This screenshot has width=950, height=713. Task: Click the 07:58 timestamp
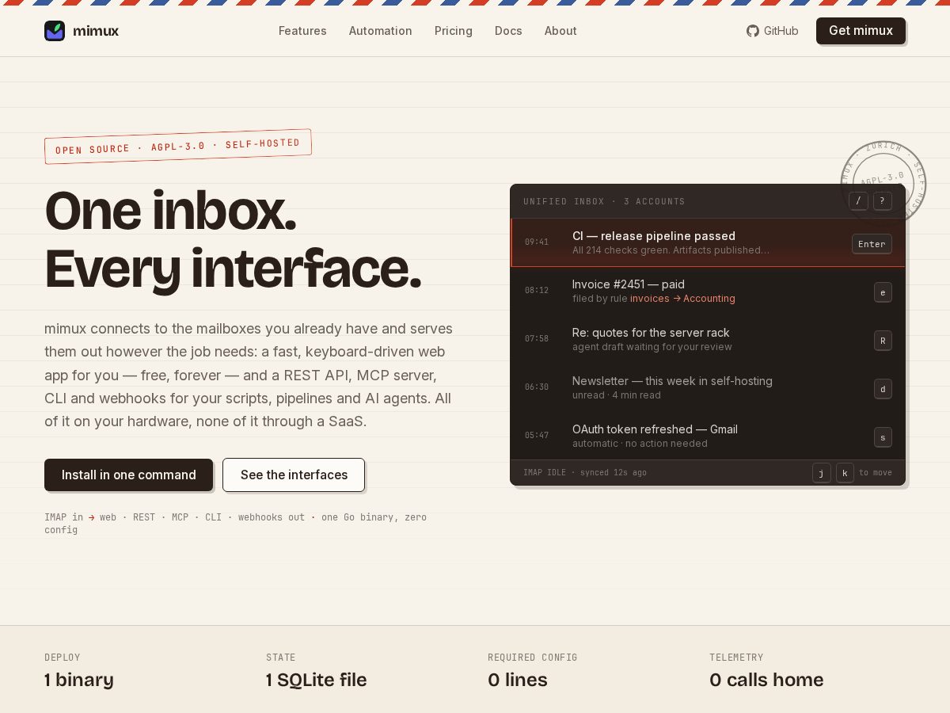pyautogui.click(x=537, y=339)
